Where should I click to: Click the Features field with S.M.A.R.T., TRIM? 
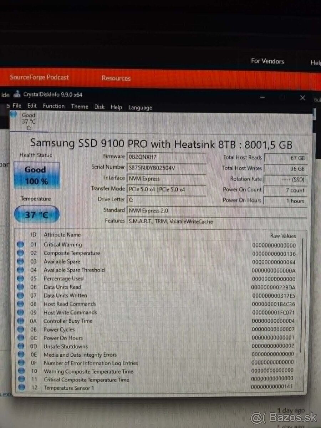pyautogui.click(x=216, y=221)
